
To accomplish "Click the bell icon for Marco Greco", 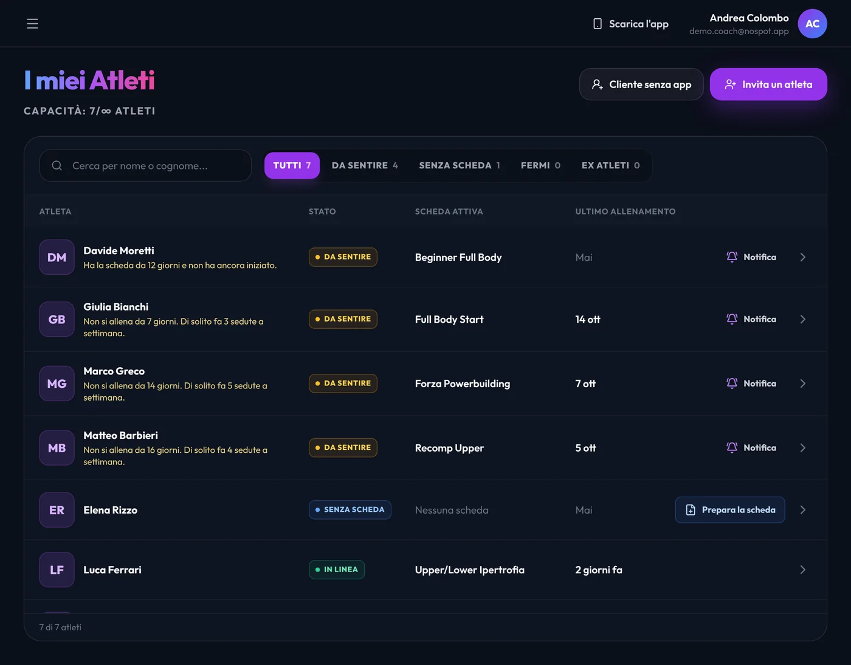I will 732,384.
